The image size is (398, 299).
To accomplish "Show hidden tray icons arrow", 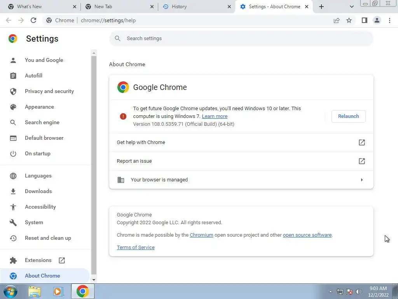I will pos(330,292).
